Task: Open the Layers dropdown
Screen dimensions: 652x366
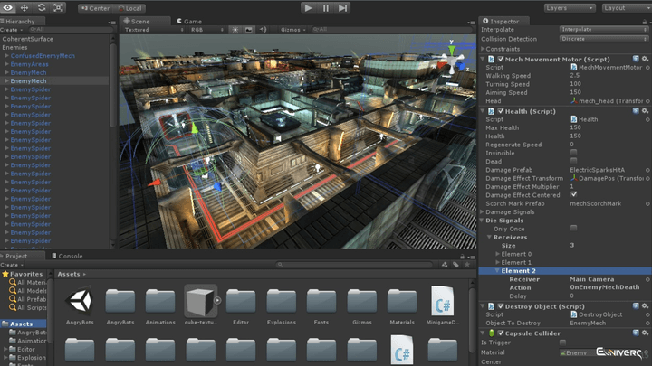Action: point(570,8)
